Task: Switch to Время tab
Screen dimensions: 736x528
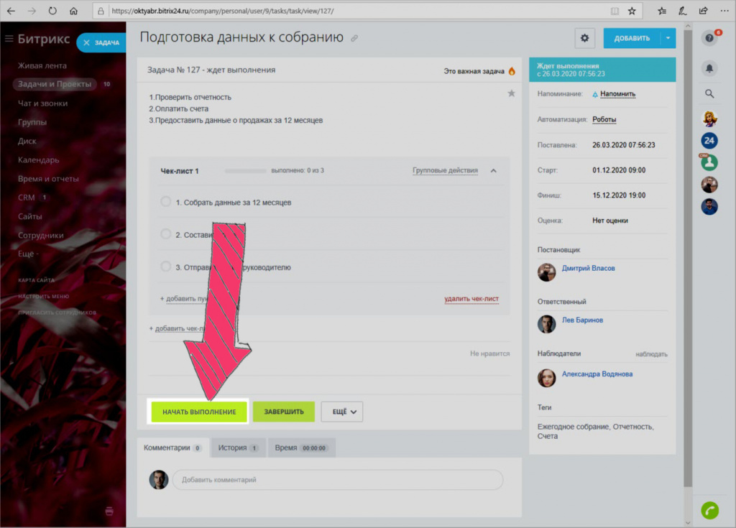Action: [x=301, y=448]
